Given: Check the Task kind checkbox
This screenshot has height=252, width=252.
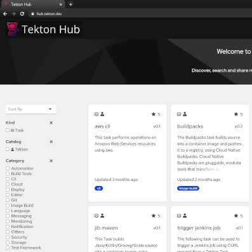Looking at the screenshot, I should [8, 130].
